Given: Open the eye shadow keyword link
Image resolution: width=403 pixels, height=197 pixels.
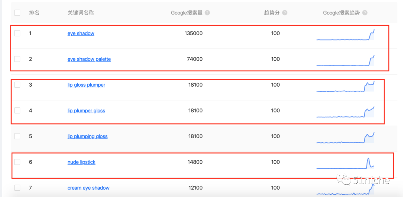Looking at the screenshot, I should click(x=81, y=33).
